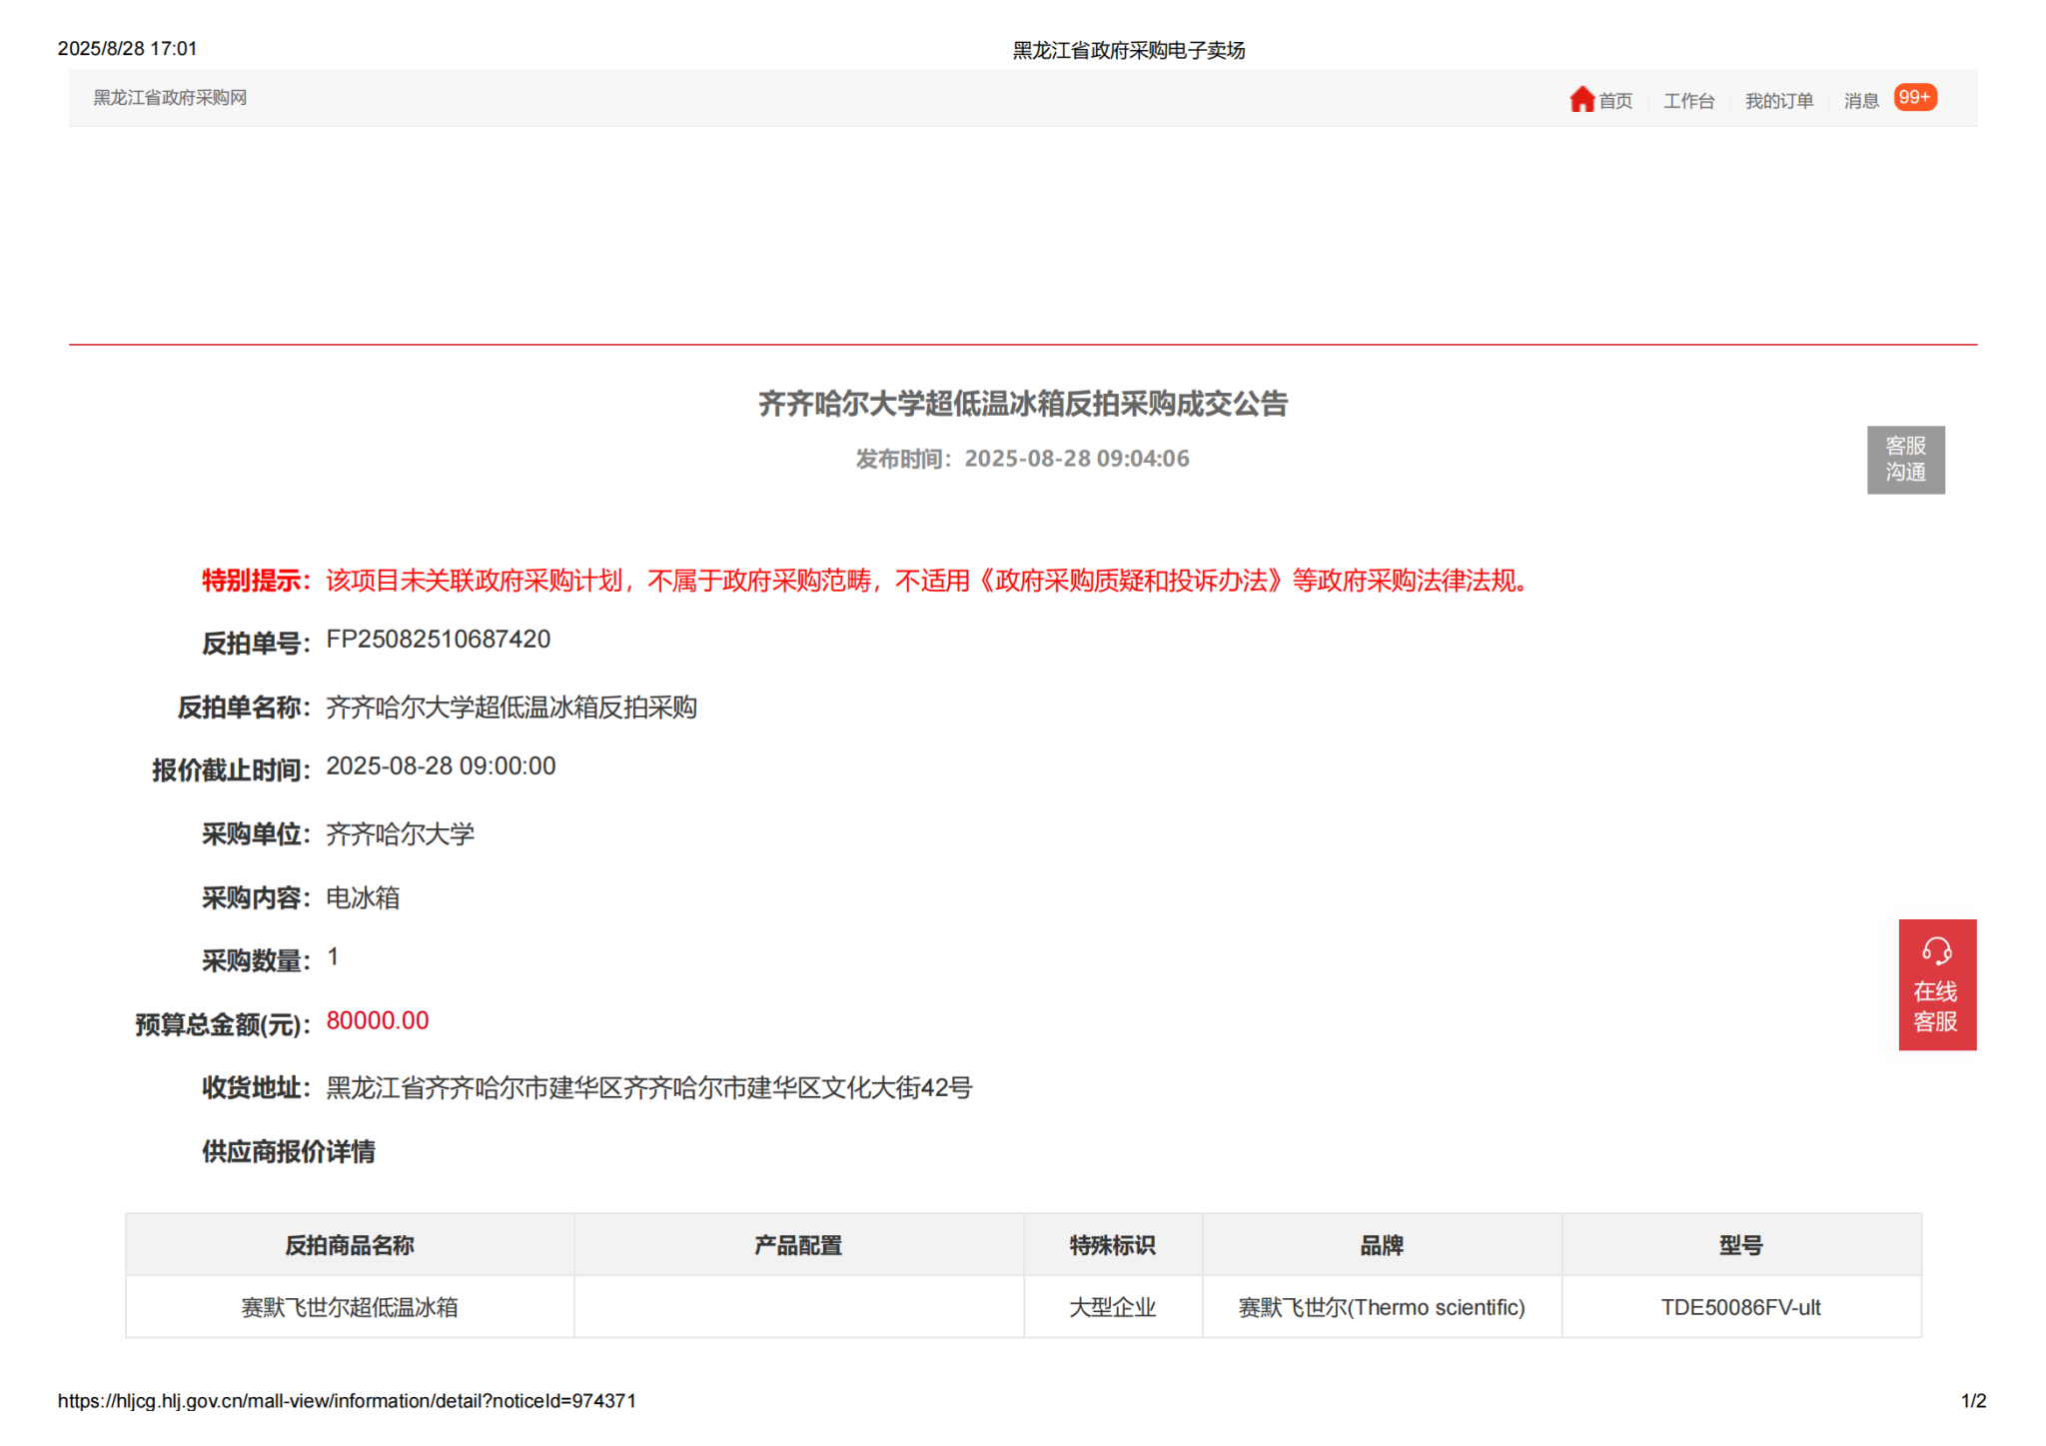Image resolution: width=2046 pixels, height=1446 pixels.
Task: Click the 品牌 column header
Action: click(1381, 1245)
